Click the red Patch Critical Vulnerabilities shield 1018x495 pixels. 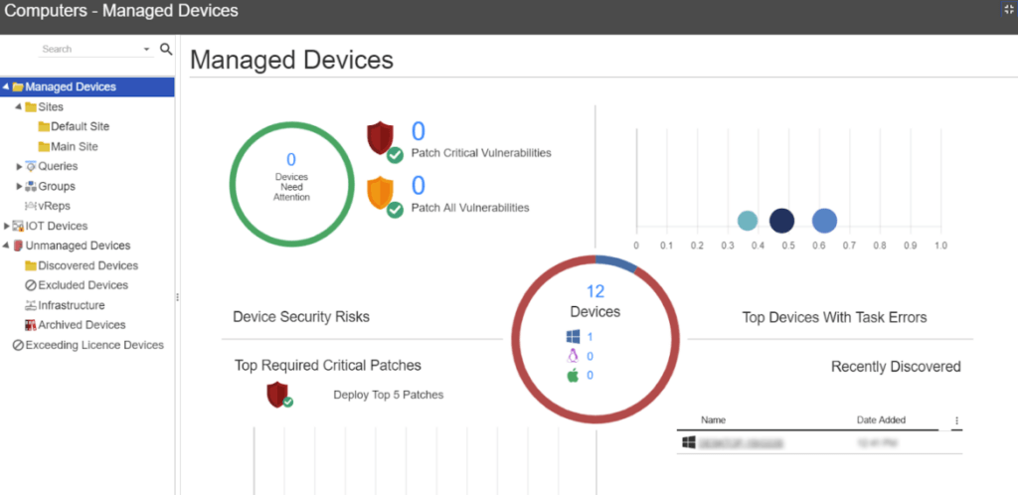tap(381, 137)
